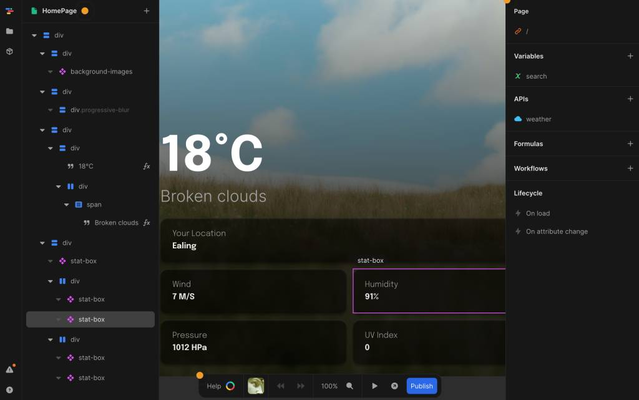Collapse the div wrapping div.progressive-blur
The height and width of the screenshot is (400, 639).
point(42,92)
